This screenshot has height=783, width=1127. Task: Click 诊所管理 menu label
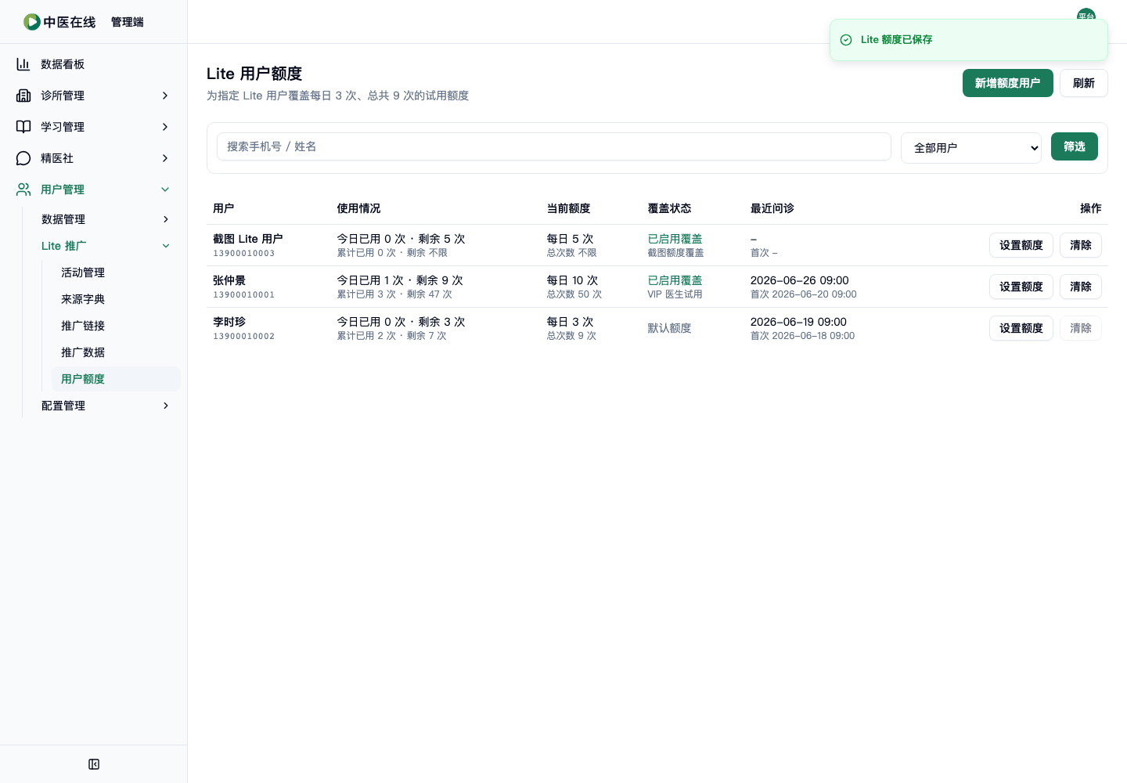[63, 96]
